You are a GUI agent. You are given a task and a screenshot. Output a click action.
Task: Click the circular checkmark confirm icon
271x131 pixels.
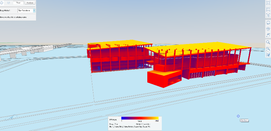9,3
